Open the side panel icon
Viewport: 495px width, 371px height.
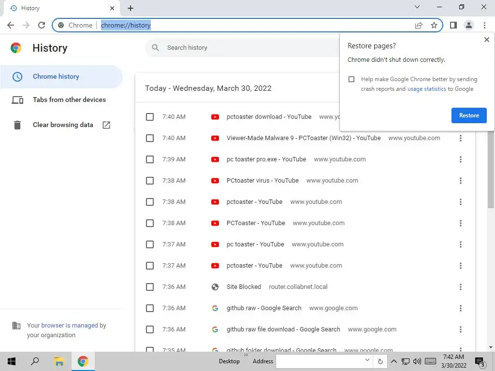pyautogui.click(x=453, y=25)
